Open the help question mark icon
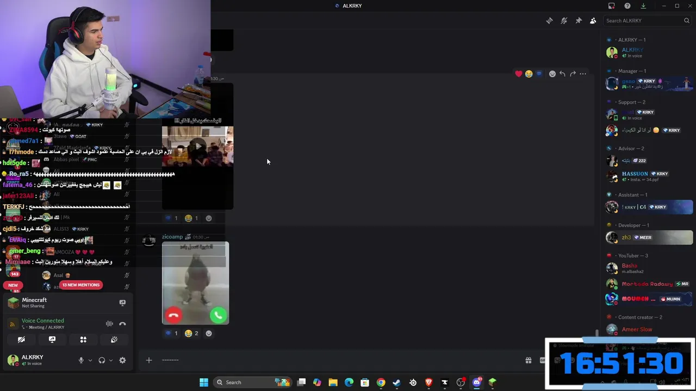Screen dimensions: 696x391 click(627, 6)
